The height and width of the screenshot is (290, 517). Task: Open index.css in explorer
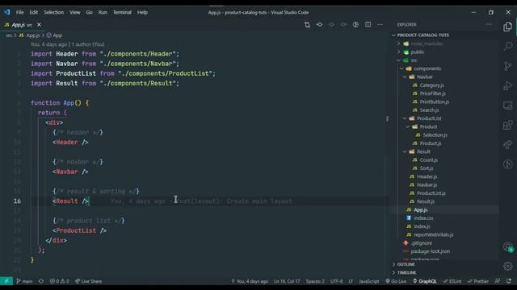423,218
